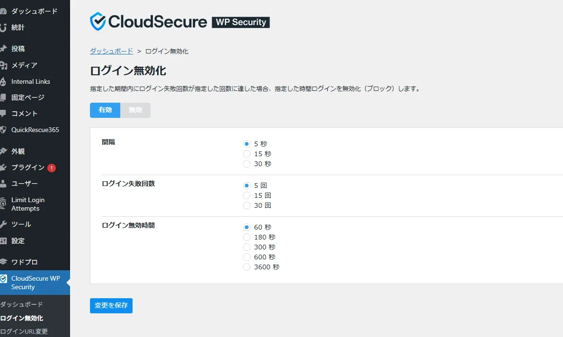Screen dimensions: 563x337
Task: Click the QuickRescue365 shield icon
Action: [x=3, y=130]
